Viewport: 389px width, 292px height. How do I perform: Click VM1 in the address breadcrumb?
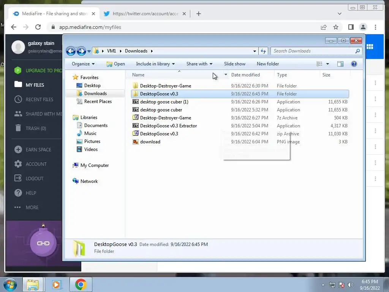(x=111, y=51)
